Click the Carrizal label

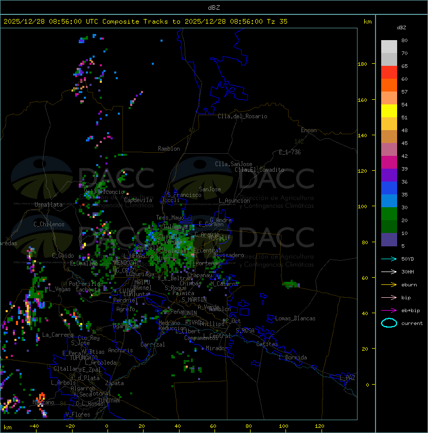tap(152, 345)
